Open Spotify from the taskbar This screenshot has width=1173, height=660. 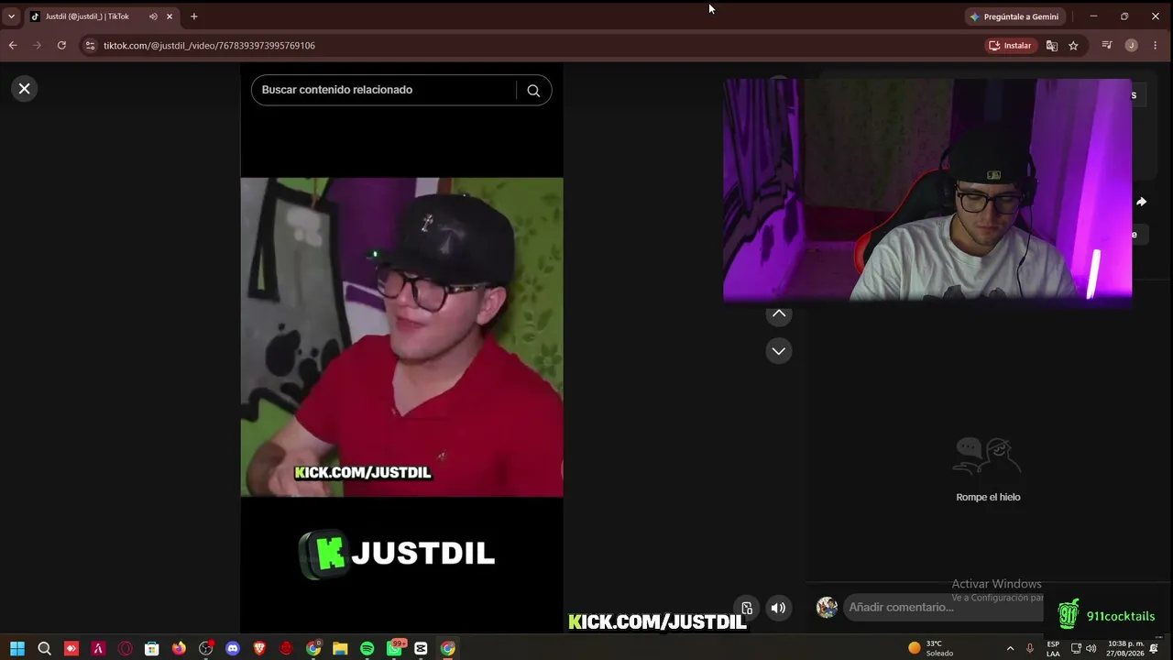click(367, 648)
